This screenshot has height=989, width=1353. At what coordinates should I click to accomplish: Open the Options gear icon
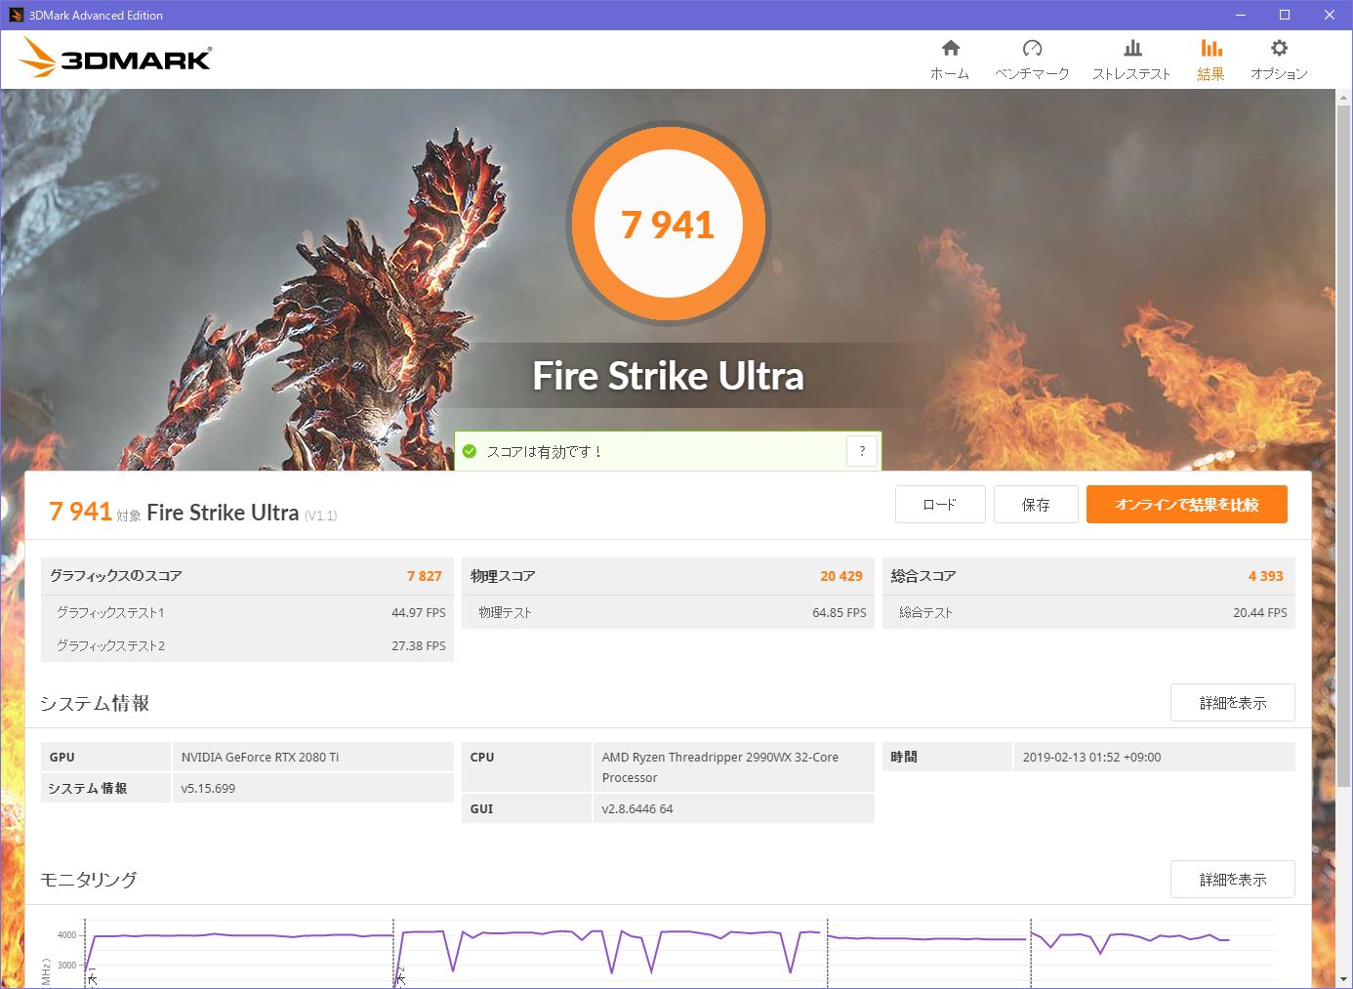(x=1279, y=49)
